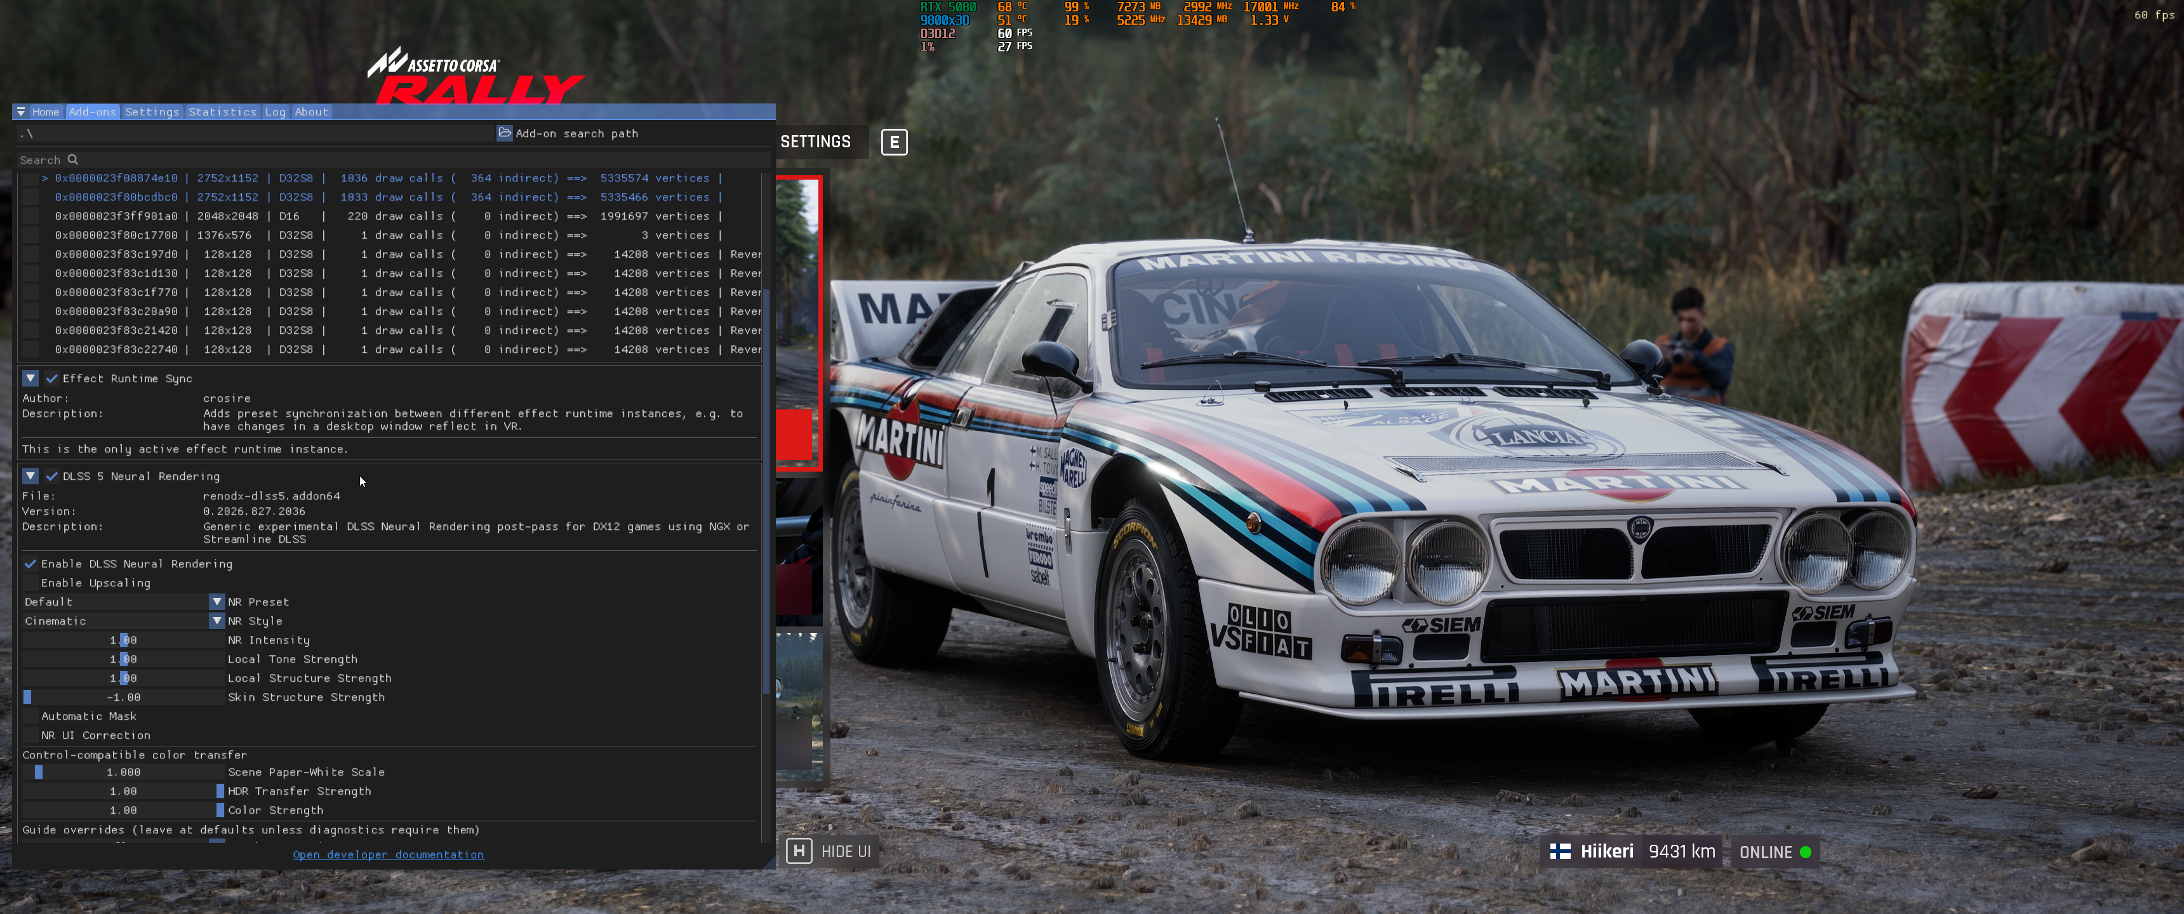
Task: Select the row 0x0000023f83c197d0
Action: click(x=408, y=255)
